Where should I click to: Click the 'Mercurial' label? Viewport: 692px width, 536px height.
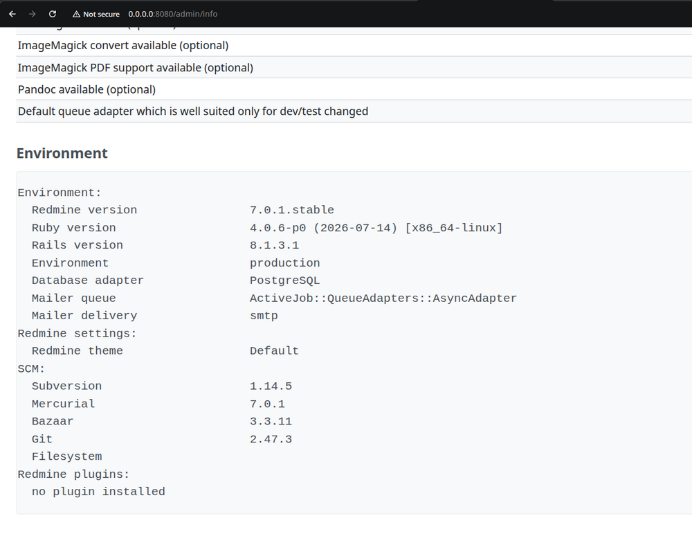tap(63, 404)
